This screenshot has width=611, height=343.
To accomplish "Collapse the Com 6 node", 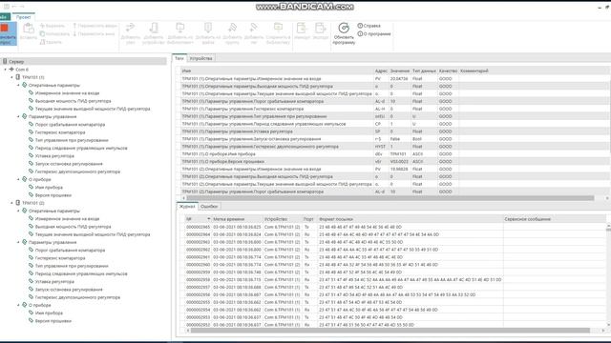I will click(6, 70).
